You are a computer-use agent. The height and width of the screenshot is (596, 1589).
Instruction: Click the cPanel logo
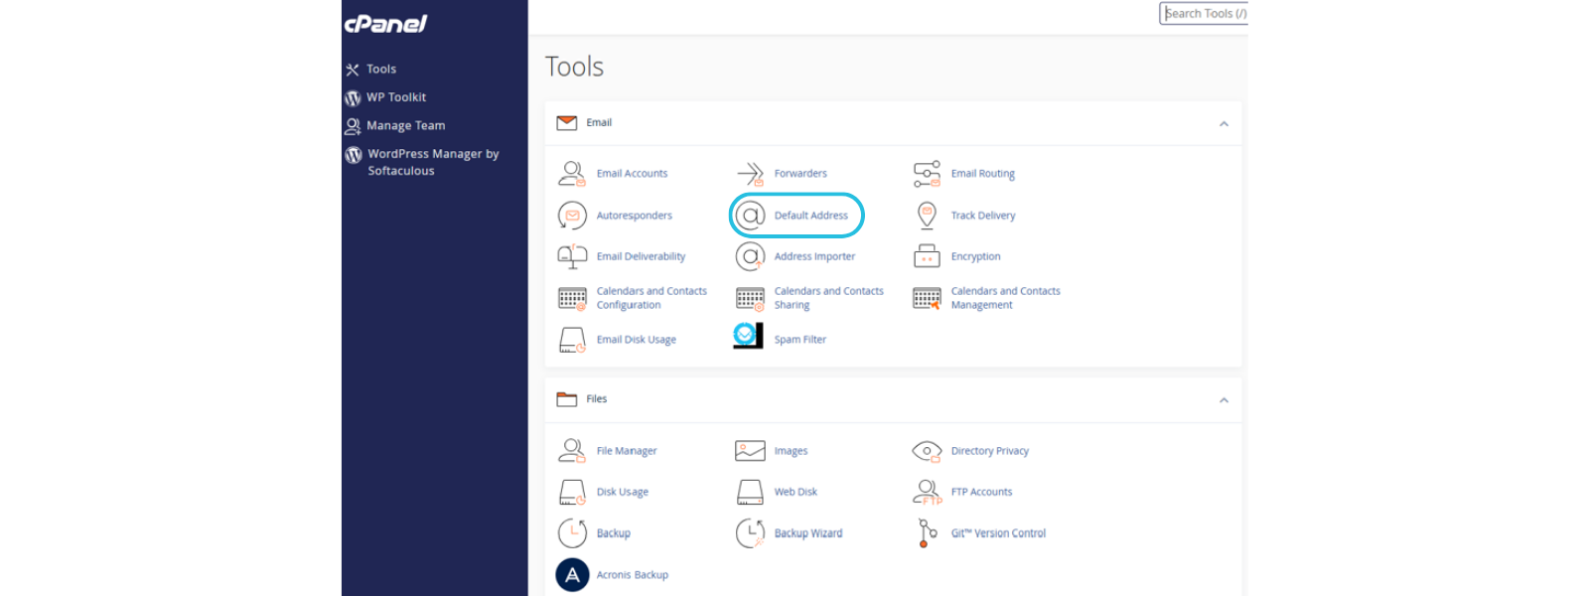click(x=385, y=24)
